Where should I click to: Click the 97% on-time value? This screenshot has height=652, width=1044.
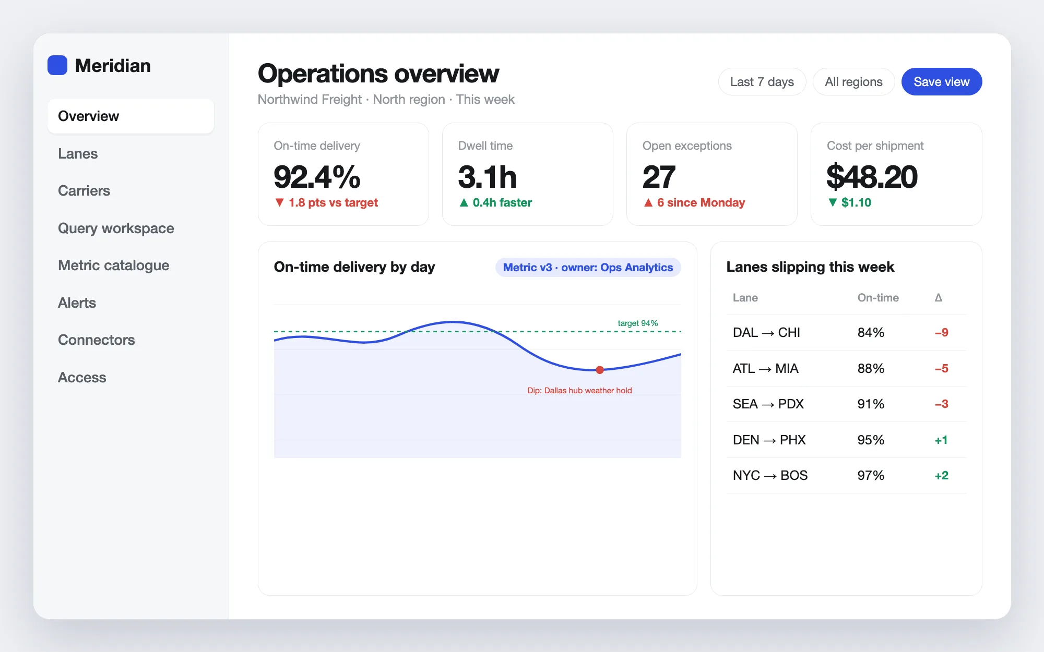click(x=871, y=475)
